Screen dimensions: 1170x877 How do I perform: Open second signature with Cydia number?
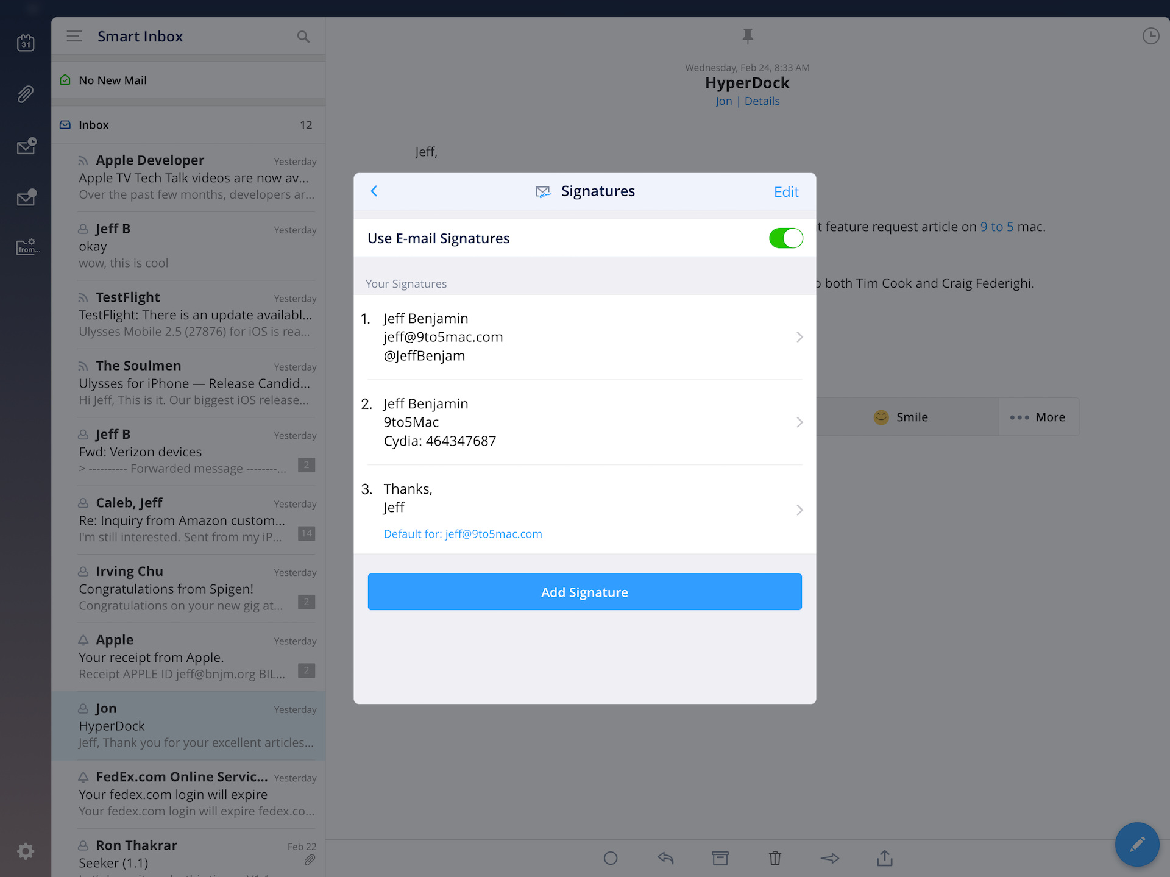(584, 422)
